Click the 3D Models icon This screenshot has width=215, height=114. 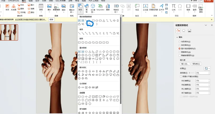click(x=93, y=6)
